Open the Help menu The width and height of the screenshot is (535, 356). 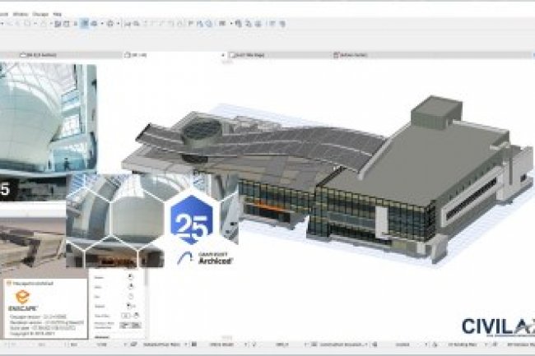pos(57,14)
